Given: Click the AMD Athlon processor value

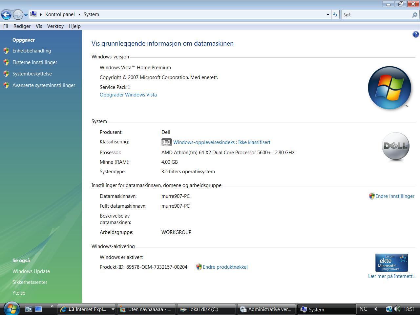Looking at the screenshot, I should click(228, 153).
